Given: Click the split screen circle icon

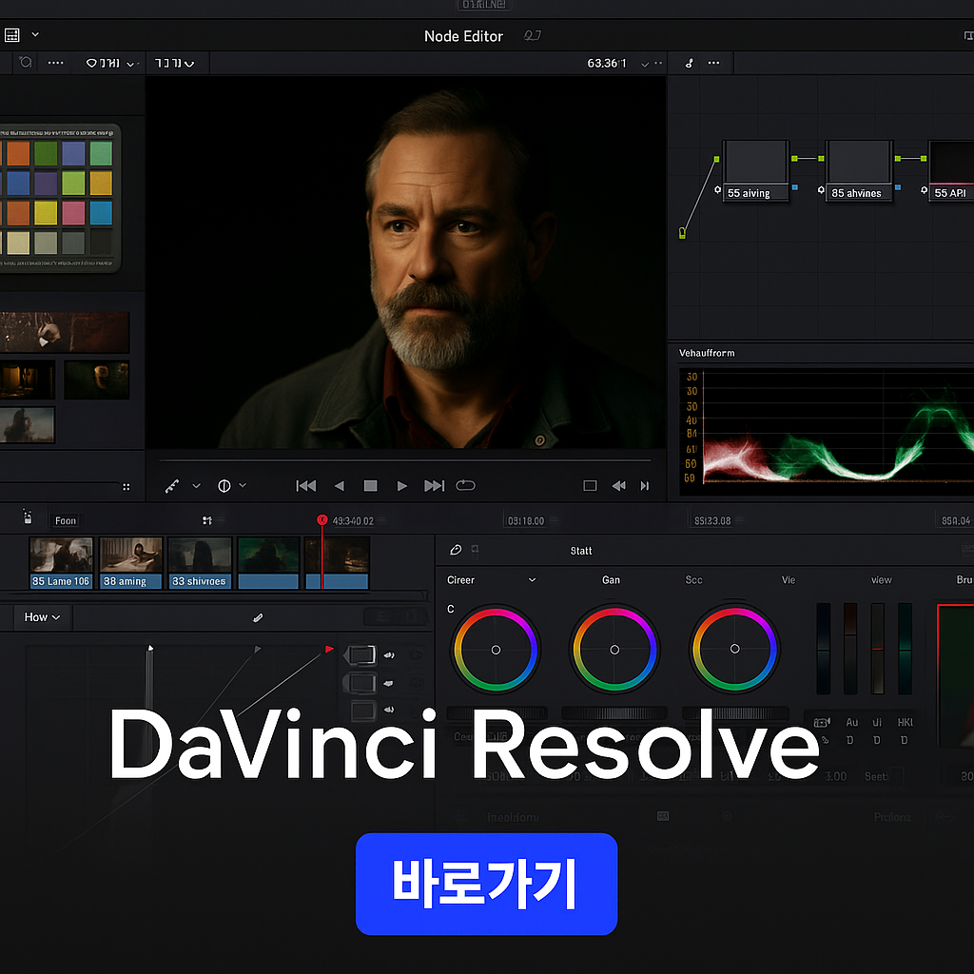Looking at the screenshot, I should (x=224, y=486).
